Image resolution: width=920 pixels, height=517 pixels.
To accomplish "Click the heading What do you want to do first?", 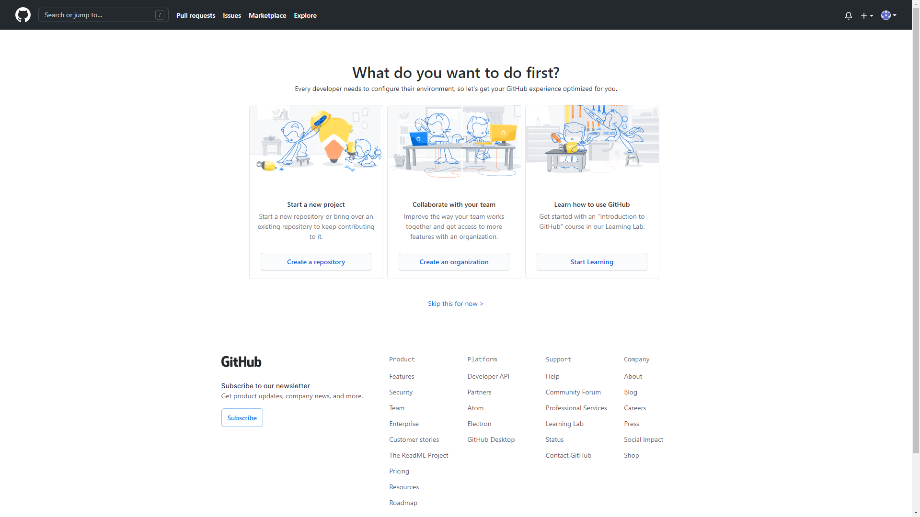I will tap(456, 73).
